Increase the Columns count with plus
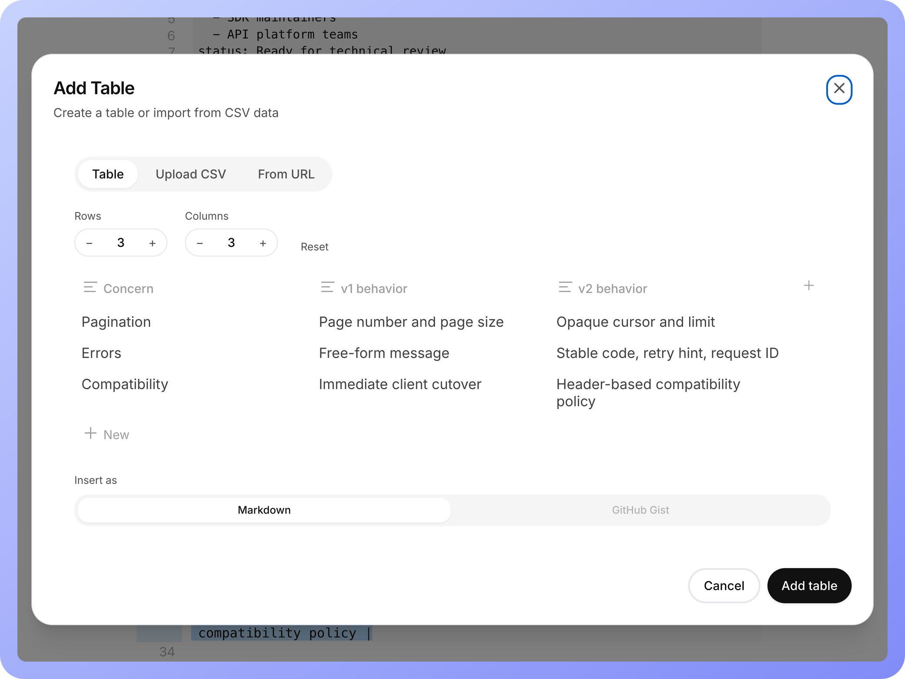This screenshot has width=905, height=679. (263, 243)
